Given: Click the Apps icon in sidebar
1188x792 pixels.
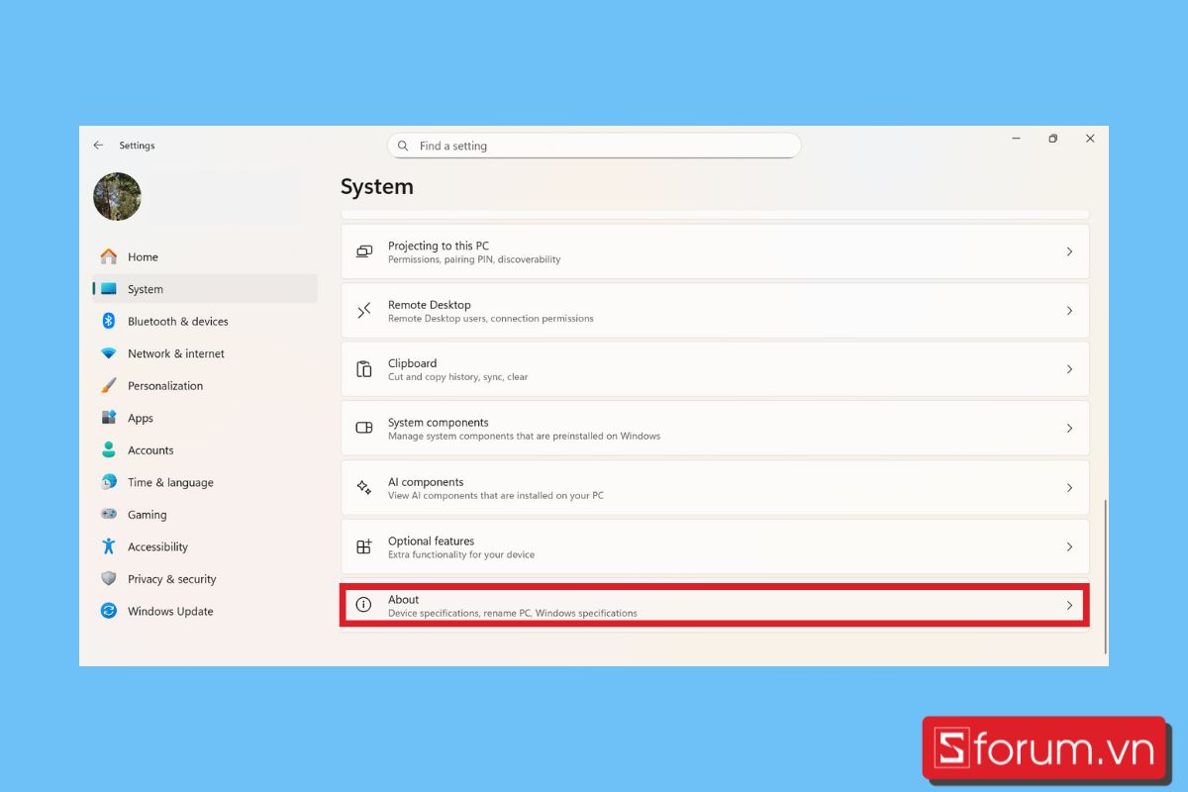Looking at the screenshot, I should pos(109,418).
